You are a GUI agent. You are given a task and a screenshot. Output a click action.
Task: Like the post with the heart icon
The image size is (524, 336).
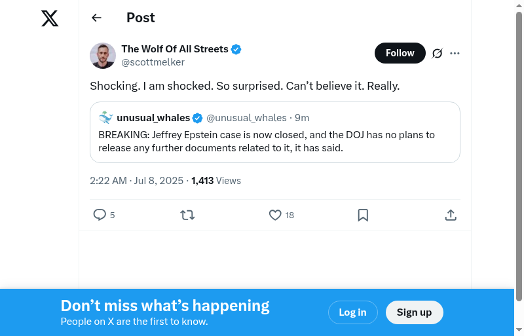275,215
